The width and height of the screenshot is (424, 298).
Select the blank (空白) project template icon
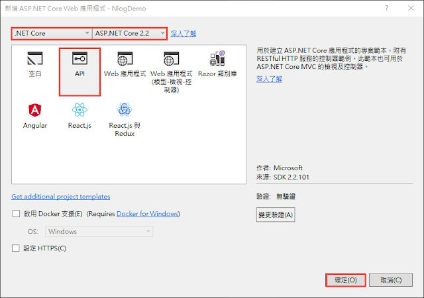(x=35, y=59)
